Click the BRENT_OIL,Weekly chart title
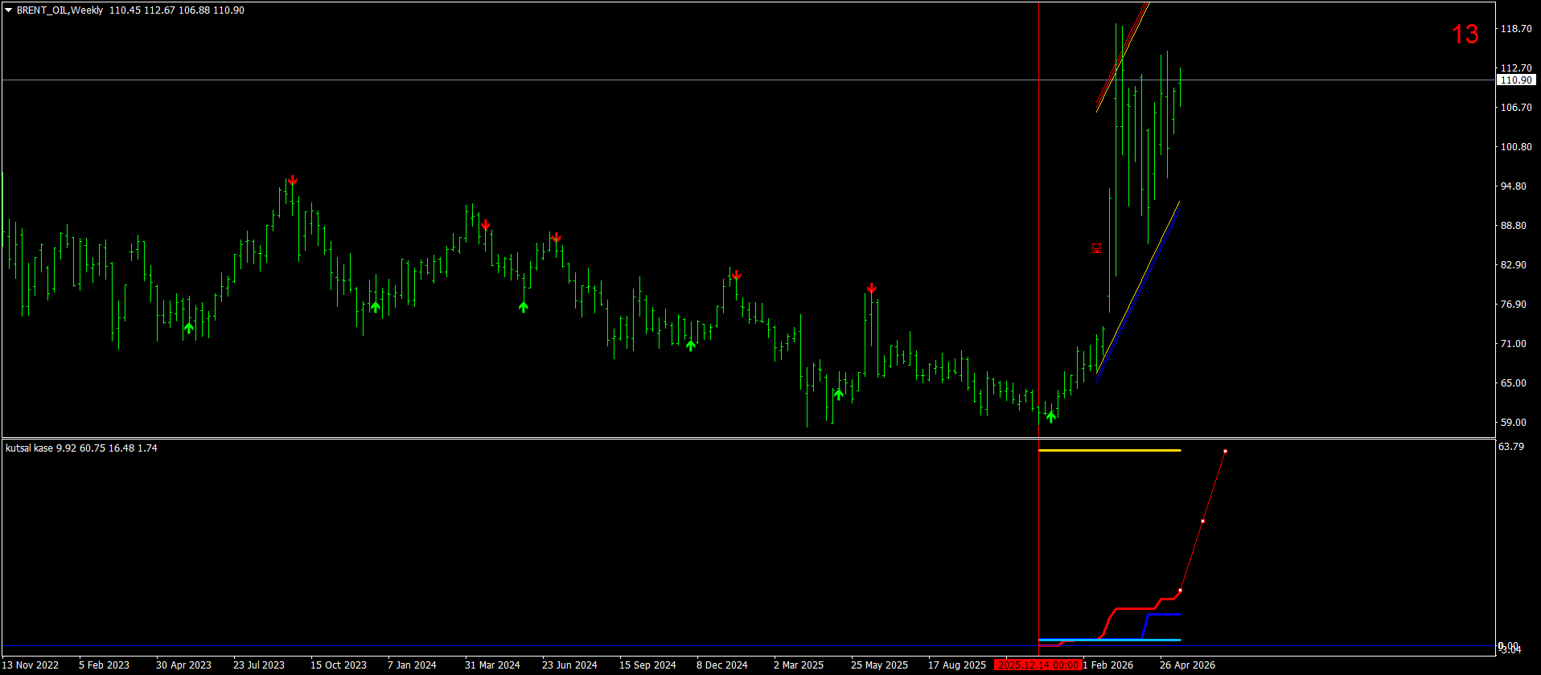 point(60,10)
